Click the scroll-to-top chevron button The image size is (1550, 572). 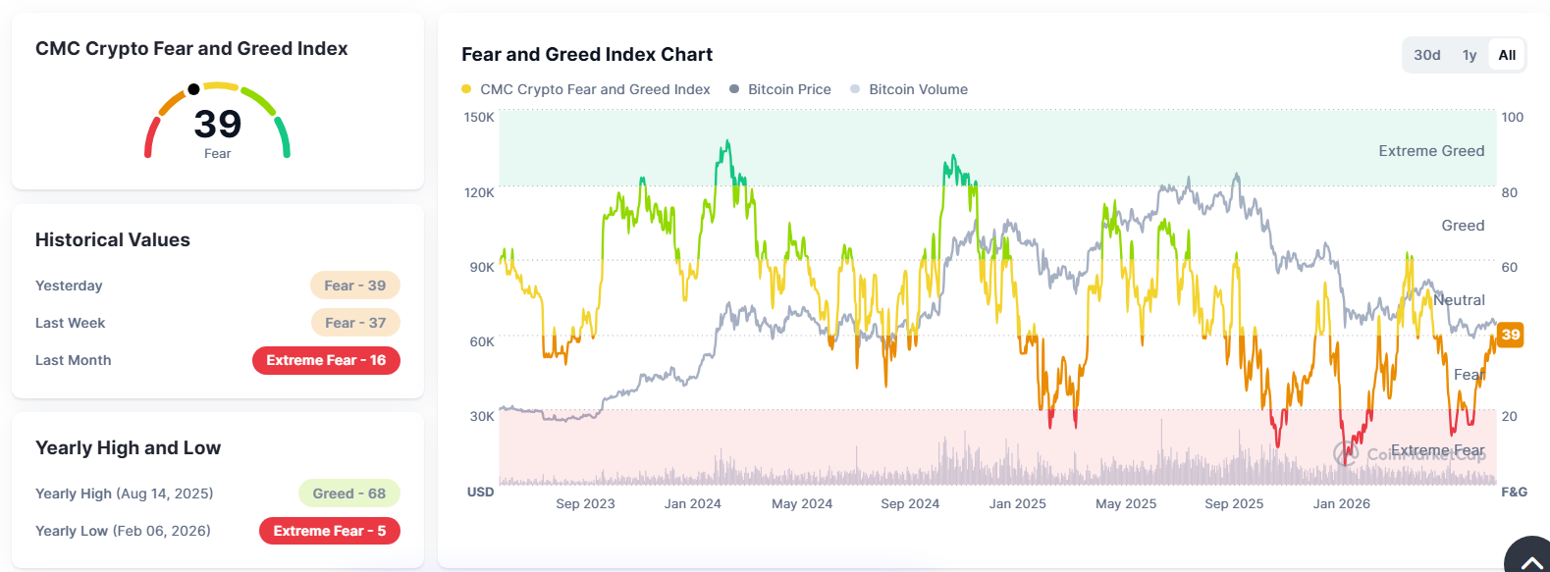[1529, 557]
